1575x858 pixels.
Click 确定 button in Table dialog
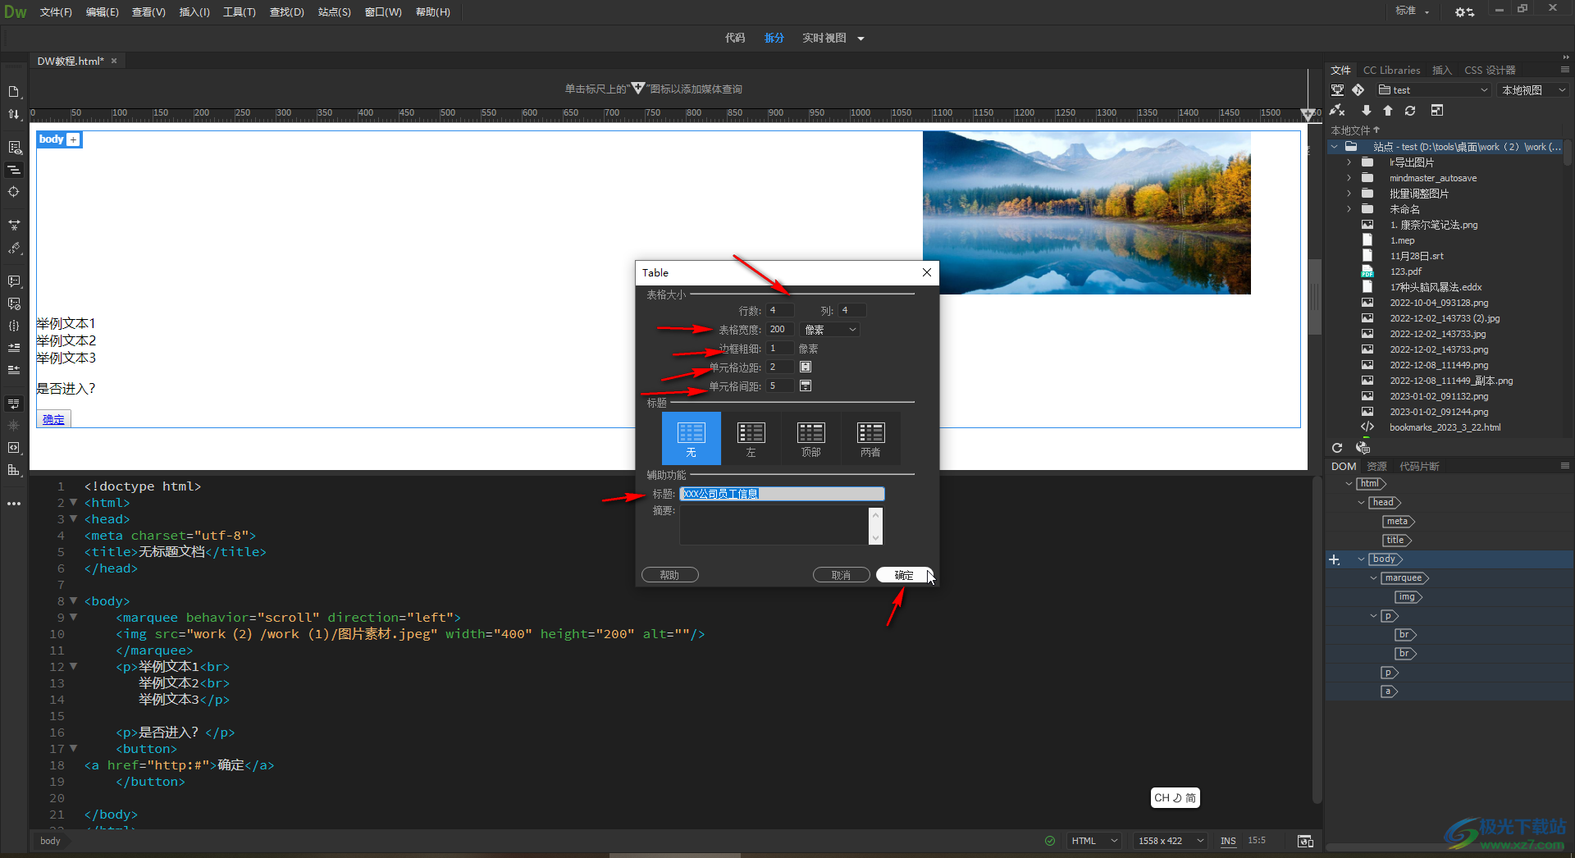point(904,575)
